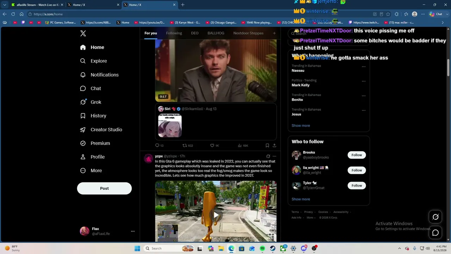Open more options for the Jesus trend
Image resolution: width=451 pixels, height=254 pixels.
364,110
